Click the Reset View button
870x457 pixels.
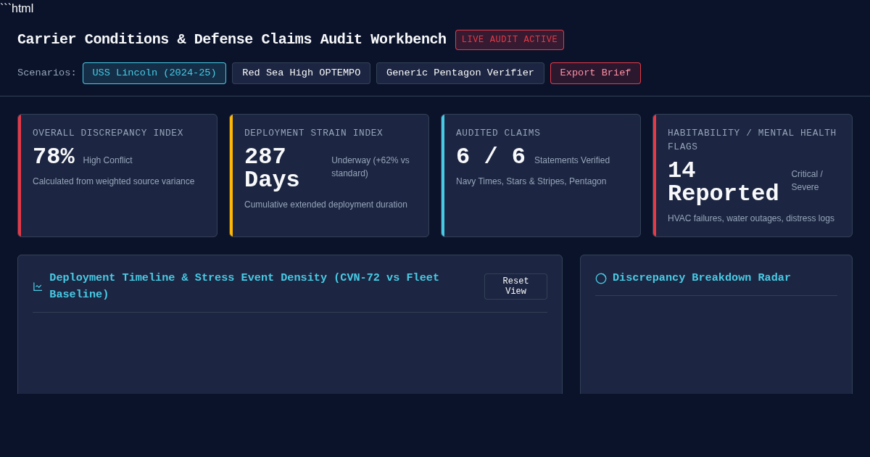point(515,287)
